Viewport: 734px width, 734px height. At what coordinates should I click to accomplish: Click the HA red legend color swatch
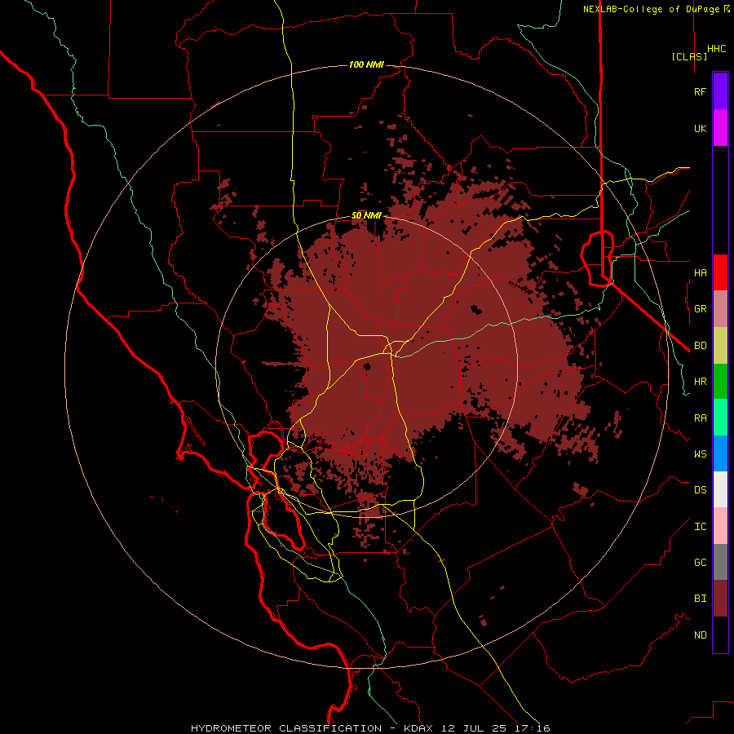tap(720, 272)
